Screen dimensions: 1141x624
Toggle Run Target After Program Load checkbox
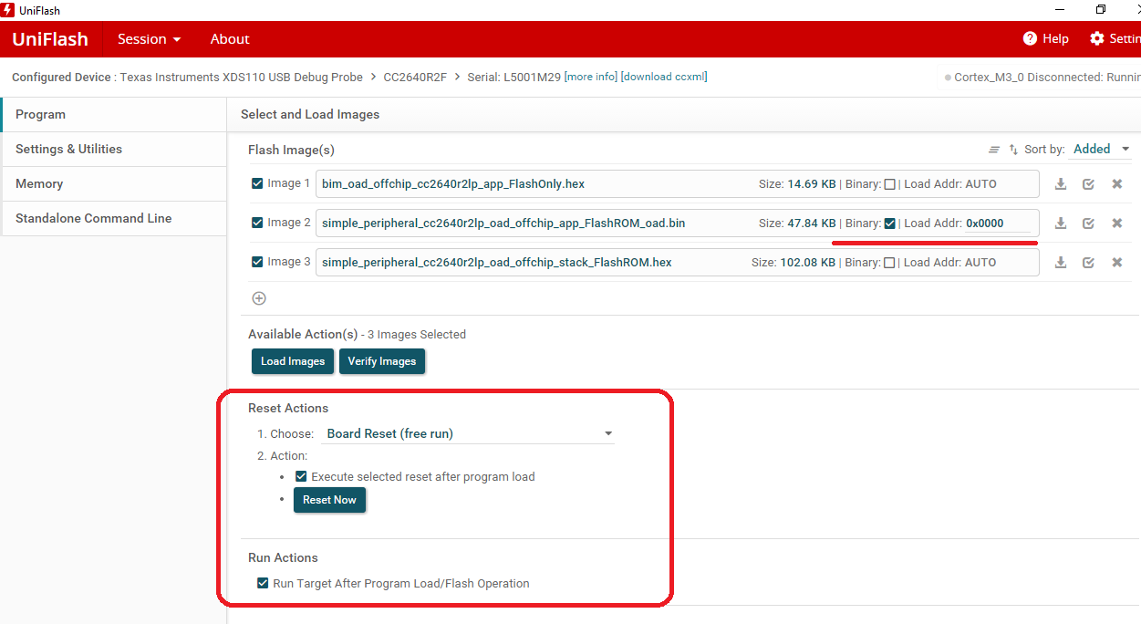tap(263, 584)
